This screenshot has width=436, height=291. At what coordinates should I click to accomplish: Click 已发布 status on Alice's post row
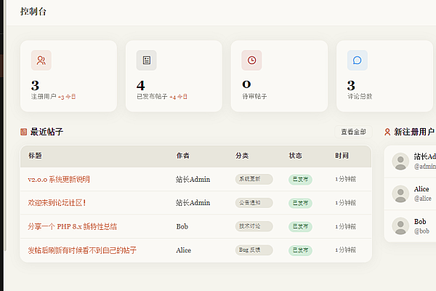[x=300, y=250]
